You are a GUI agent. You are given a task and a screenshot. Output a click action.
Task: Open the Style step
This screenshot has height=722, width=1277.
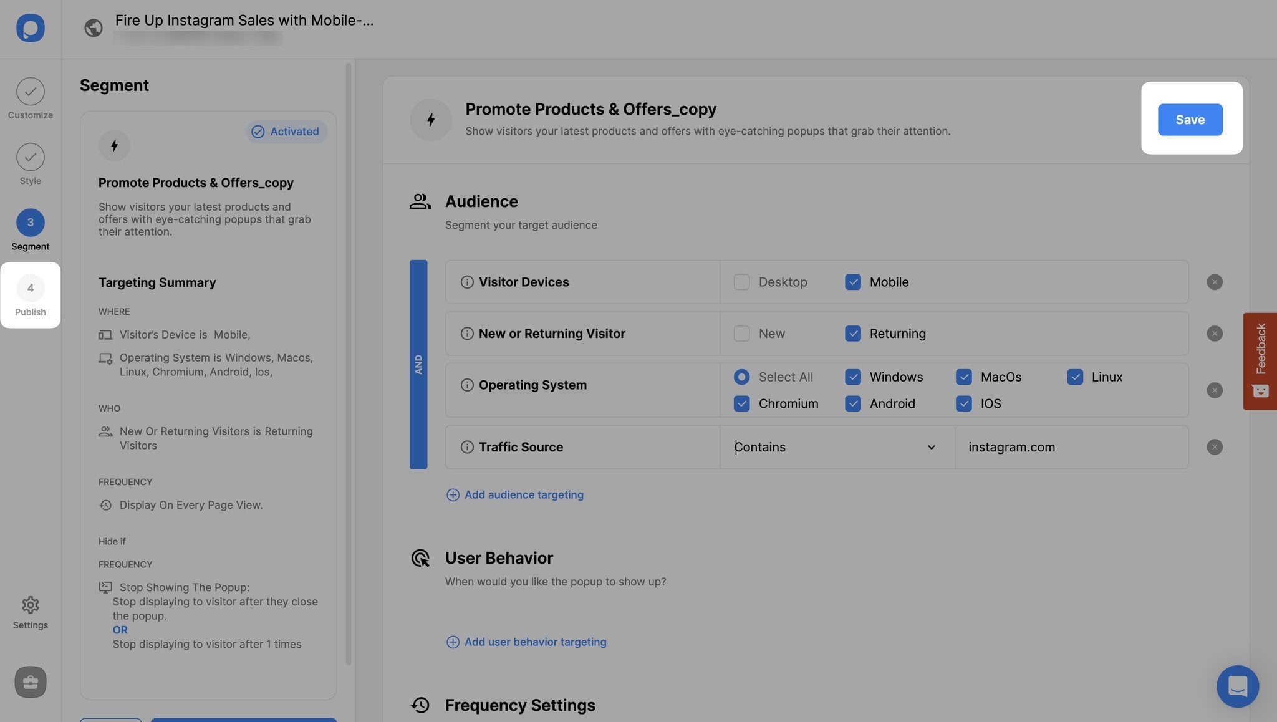click(x=30, y=164)
